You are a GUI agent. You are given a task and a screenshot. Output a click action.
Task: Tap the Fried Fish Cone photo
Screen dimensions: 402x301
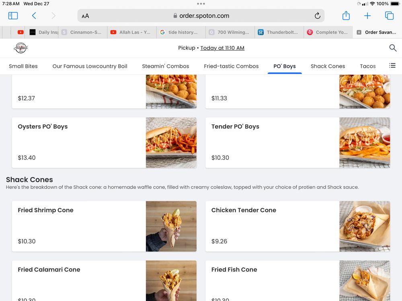coord(365,281)
